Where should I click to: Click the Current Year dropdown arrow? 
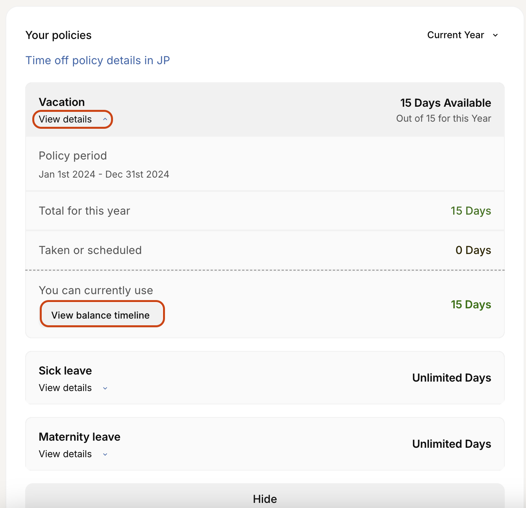pos(495,35)
